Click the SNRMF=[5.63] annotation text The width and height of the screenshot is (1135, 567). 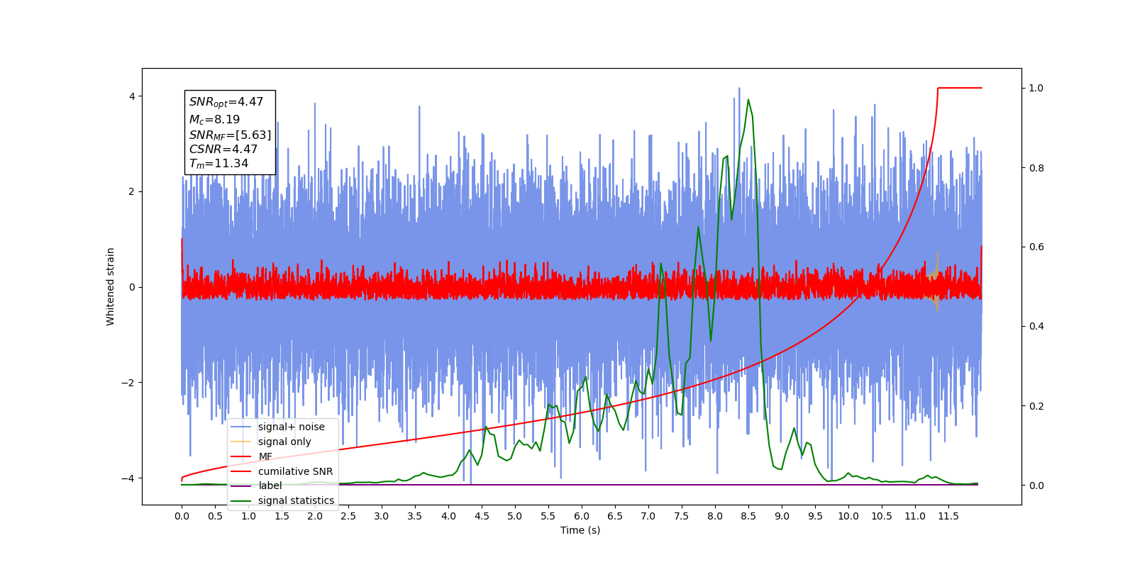(x=230, y=135)
